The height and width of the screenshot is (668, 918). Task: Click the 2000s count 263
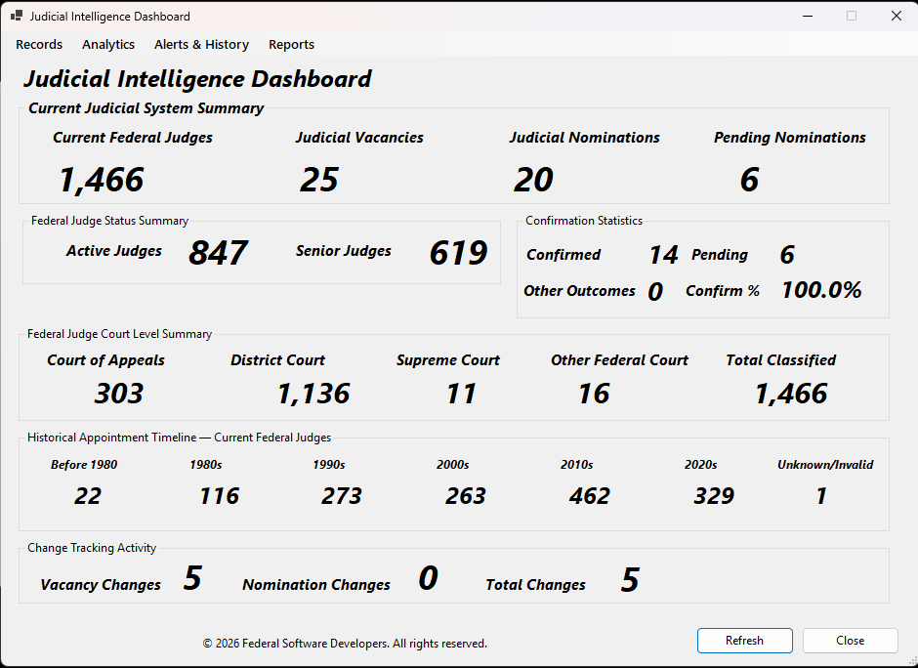click(x=466, y=496)
